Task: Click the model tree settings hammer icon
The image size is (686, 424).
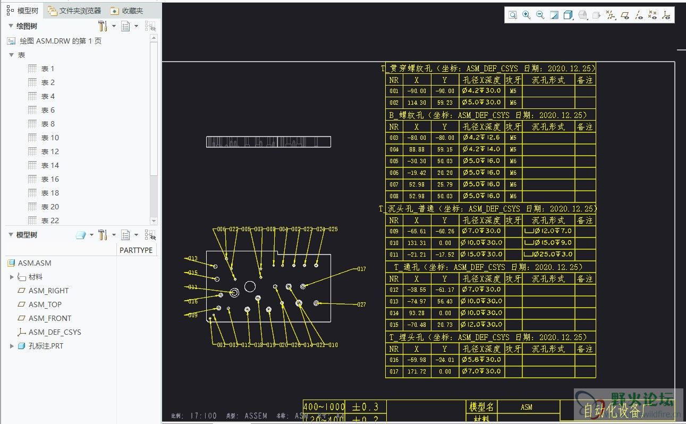Action: pyautogui.click(x=103, y=235)
